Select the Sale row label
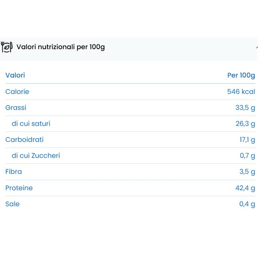The image size is (259, 259). 12,204
